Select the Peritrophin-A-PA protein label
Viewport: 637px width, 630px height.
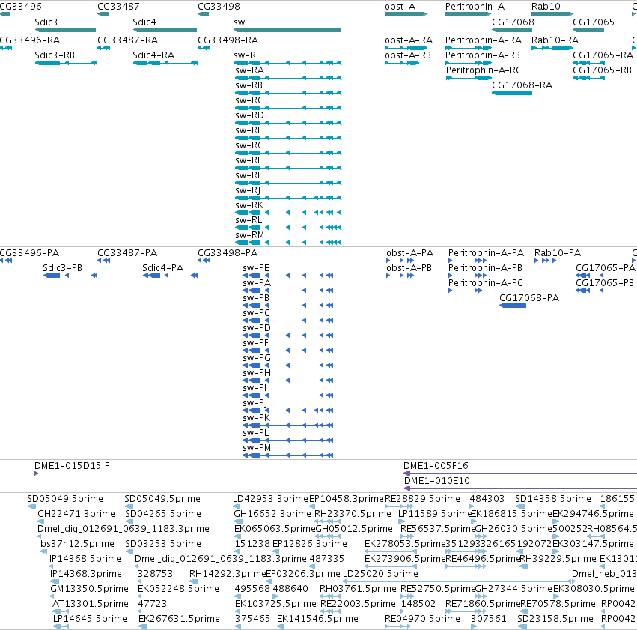click(x=486, y=253)
